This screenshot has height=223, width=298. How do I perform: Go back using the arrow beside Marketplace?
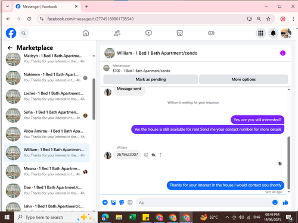pos(10,48)
